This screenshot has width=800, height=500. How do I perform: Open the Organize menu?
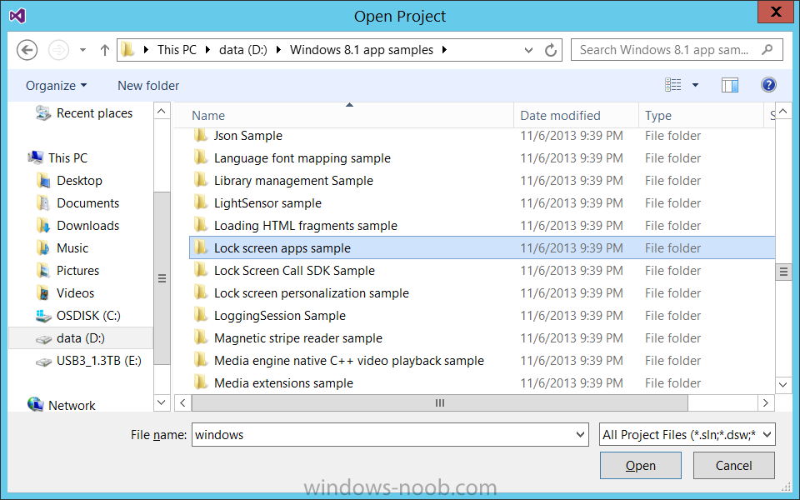point(56,86)
